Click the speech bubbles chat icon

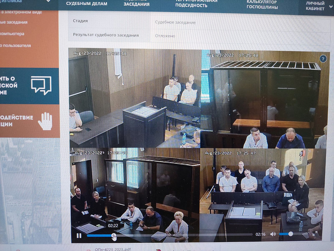click(41, 85)
